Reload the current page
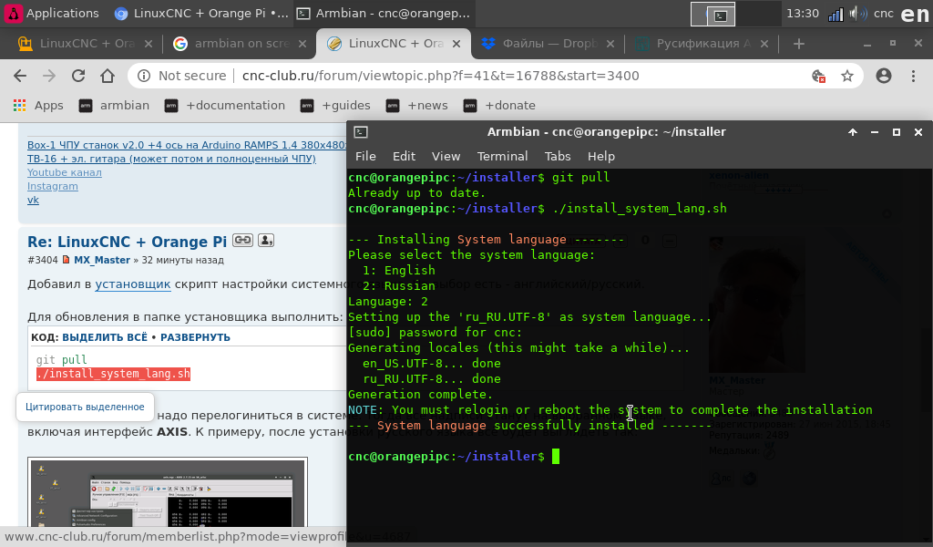This screenshot has width=933, height=547. click(78, 76)
